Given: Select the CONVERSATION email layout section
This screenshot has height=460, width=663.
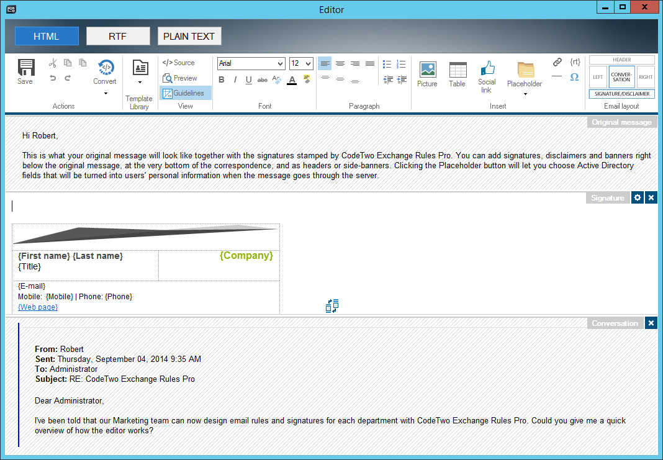Looking at the screenshot, I should coord(621,77).
